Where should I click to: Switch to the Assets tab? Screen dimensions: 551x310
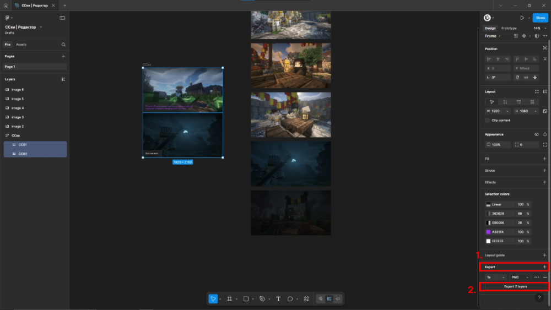[21, 45]
